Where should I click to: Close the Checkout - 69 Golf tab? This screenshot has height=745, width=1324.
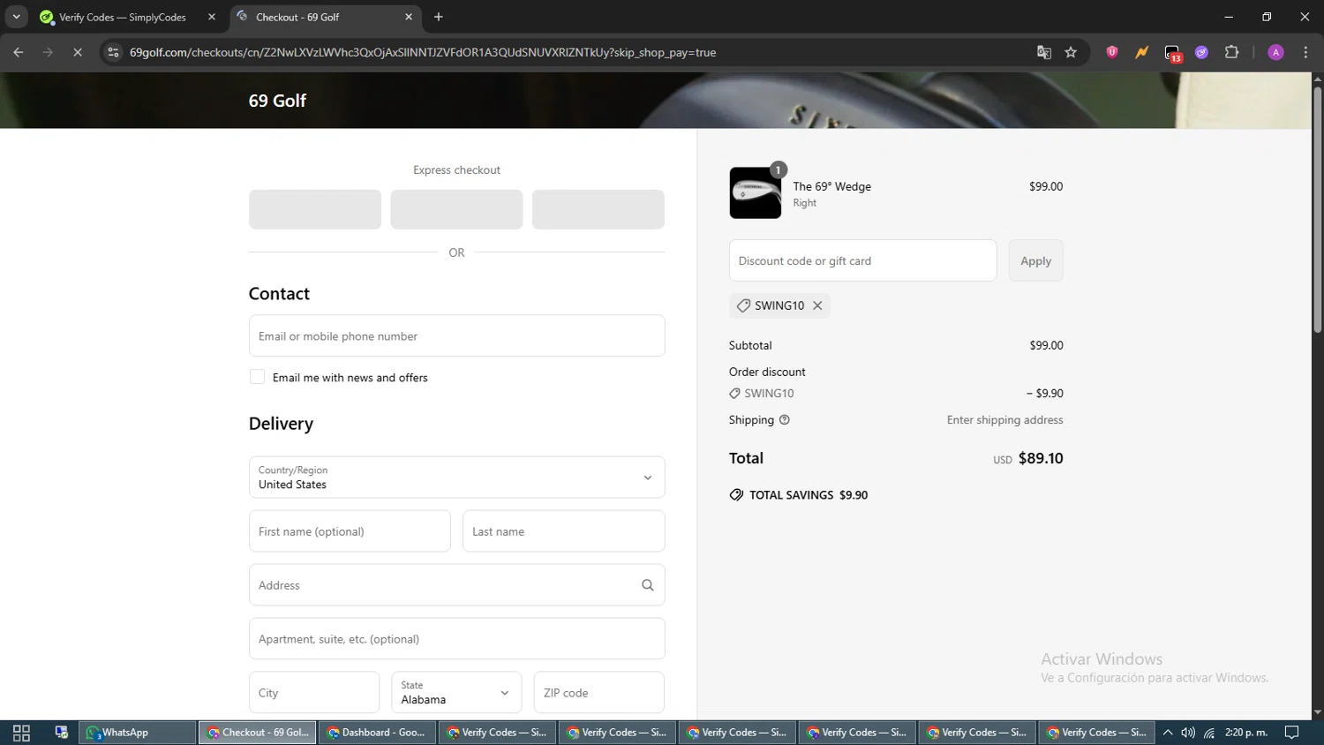tap(409, 17)
